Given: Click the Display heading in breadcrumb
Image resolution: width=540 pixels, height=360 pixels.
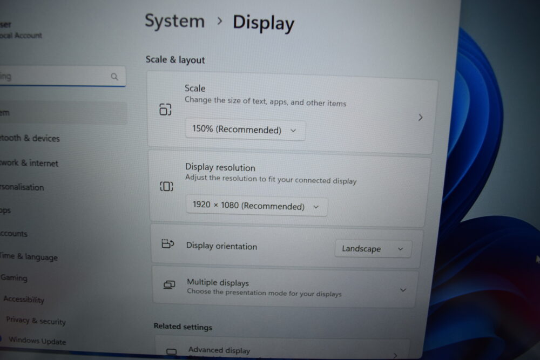Looking at the screenshot, I should 264,23.
